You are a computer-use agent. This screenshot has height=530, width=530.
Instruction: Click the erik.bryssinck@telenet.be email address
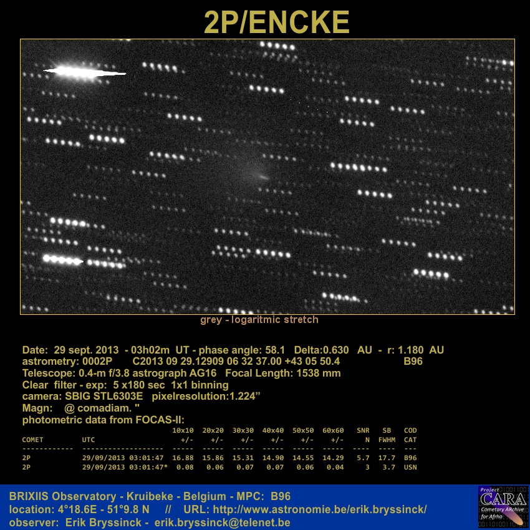pos(222,523)
